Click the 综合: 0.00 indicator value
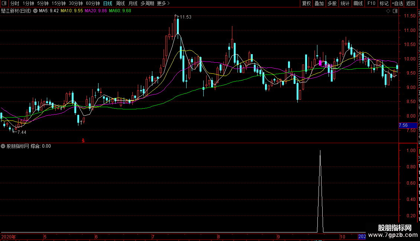Image resolution: width=420 pixels, height=241 pixels. [41, 146]
